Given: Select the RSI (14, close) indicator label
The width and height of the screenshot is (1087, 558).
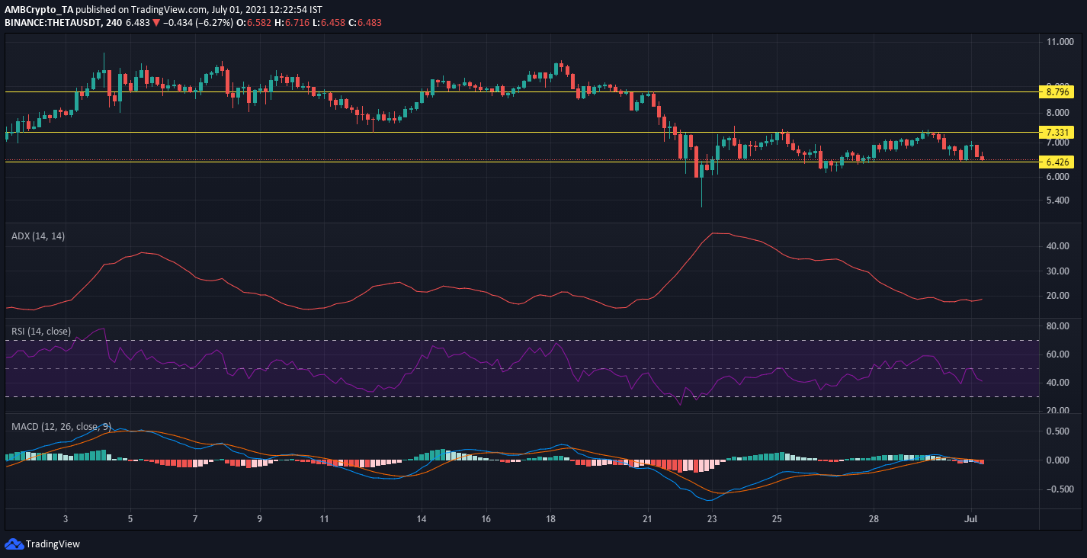Looking at the screenshot, I should 41,331.
